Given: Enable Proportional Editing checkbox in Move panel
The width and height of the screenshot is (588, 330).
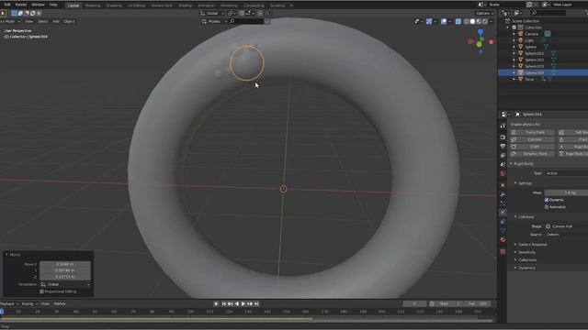Looking at the screenshot, I should pyautogui.click(x=41, y=291).
